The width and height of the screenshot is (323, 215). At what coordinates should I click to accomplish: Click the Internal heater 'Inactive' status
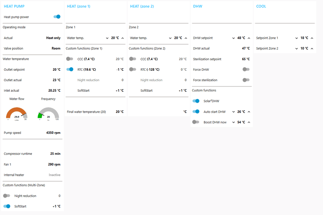pos(55,175)
